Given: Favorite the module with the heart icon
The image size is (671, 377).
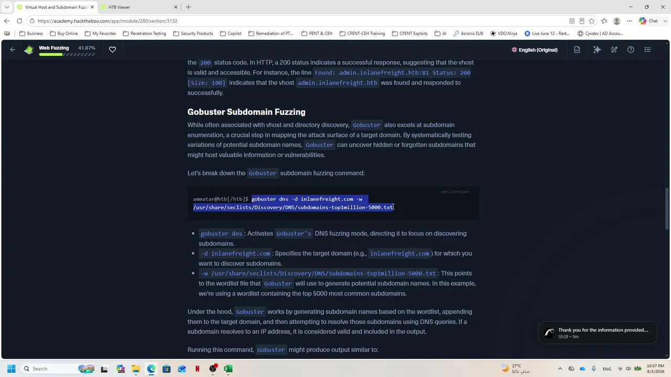Looking at the screenshot, I should tap(112, 50).
